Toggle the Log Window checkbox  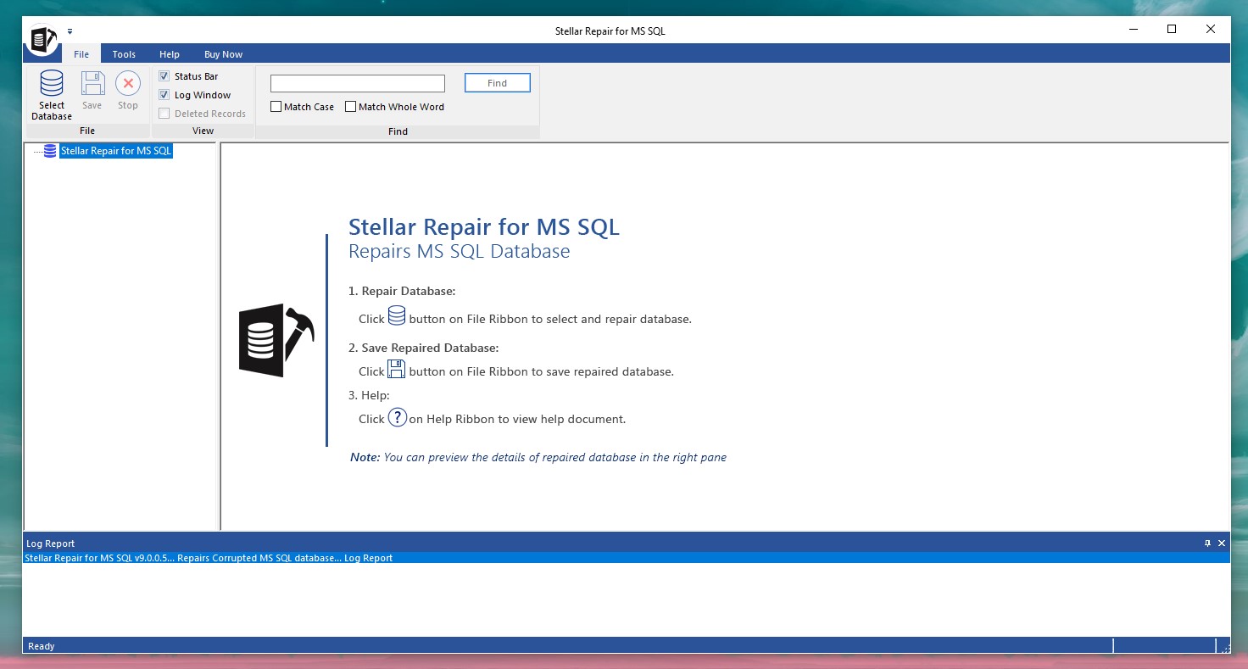(164, 95)
